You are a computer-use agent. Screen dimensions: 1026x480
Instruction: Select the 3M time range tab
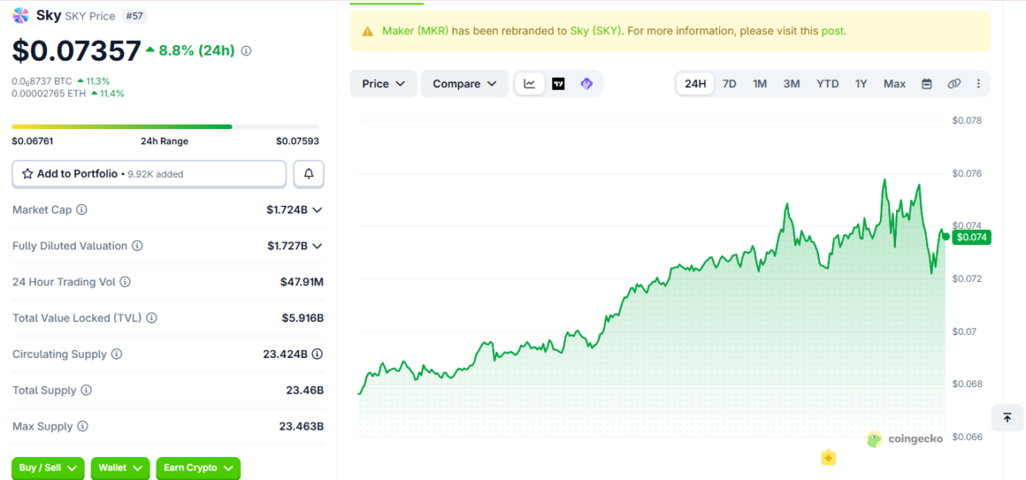click(792, 84)
